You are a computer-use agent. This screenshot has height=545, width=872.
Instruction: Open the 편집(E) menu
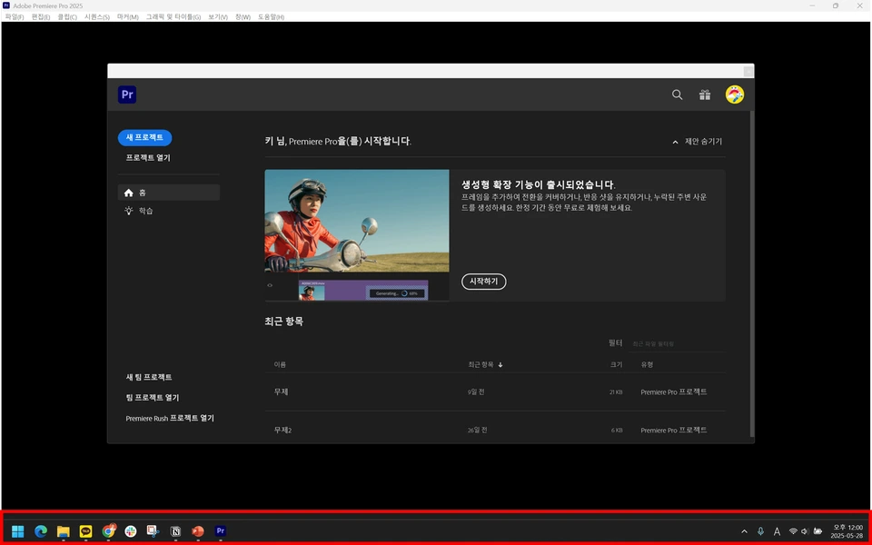[x=41, y=17]
